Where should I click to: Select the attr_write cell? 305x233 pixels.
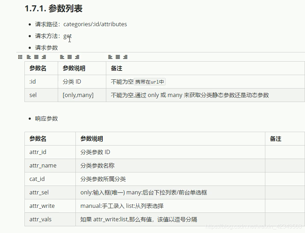[50, 206]
